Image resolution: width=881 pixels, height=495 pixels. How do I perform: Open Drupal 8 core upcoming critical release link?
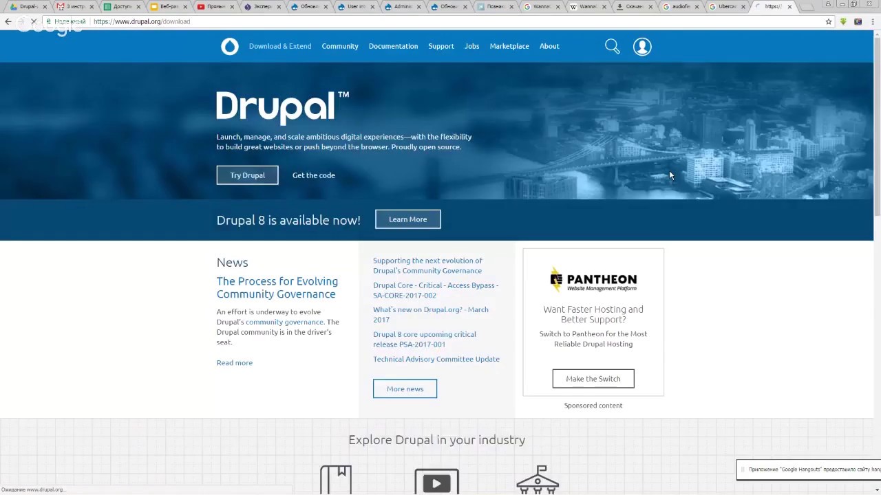[425, 339]
